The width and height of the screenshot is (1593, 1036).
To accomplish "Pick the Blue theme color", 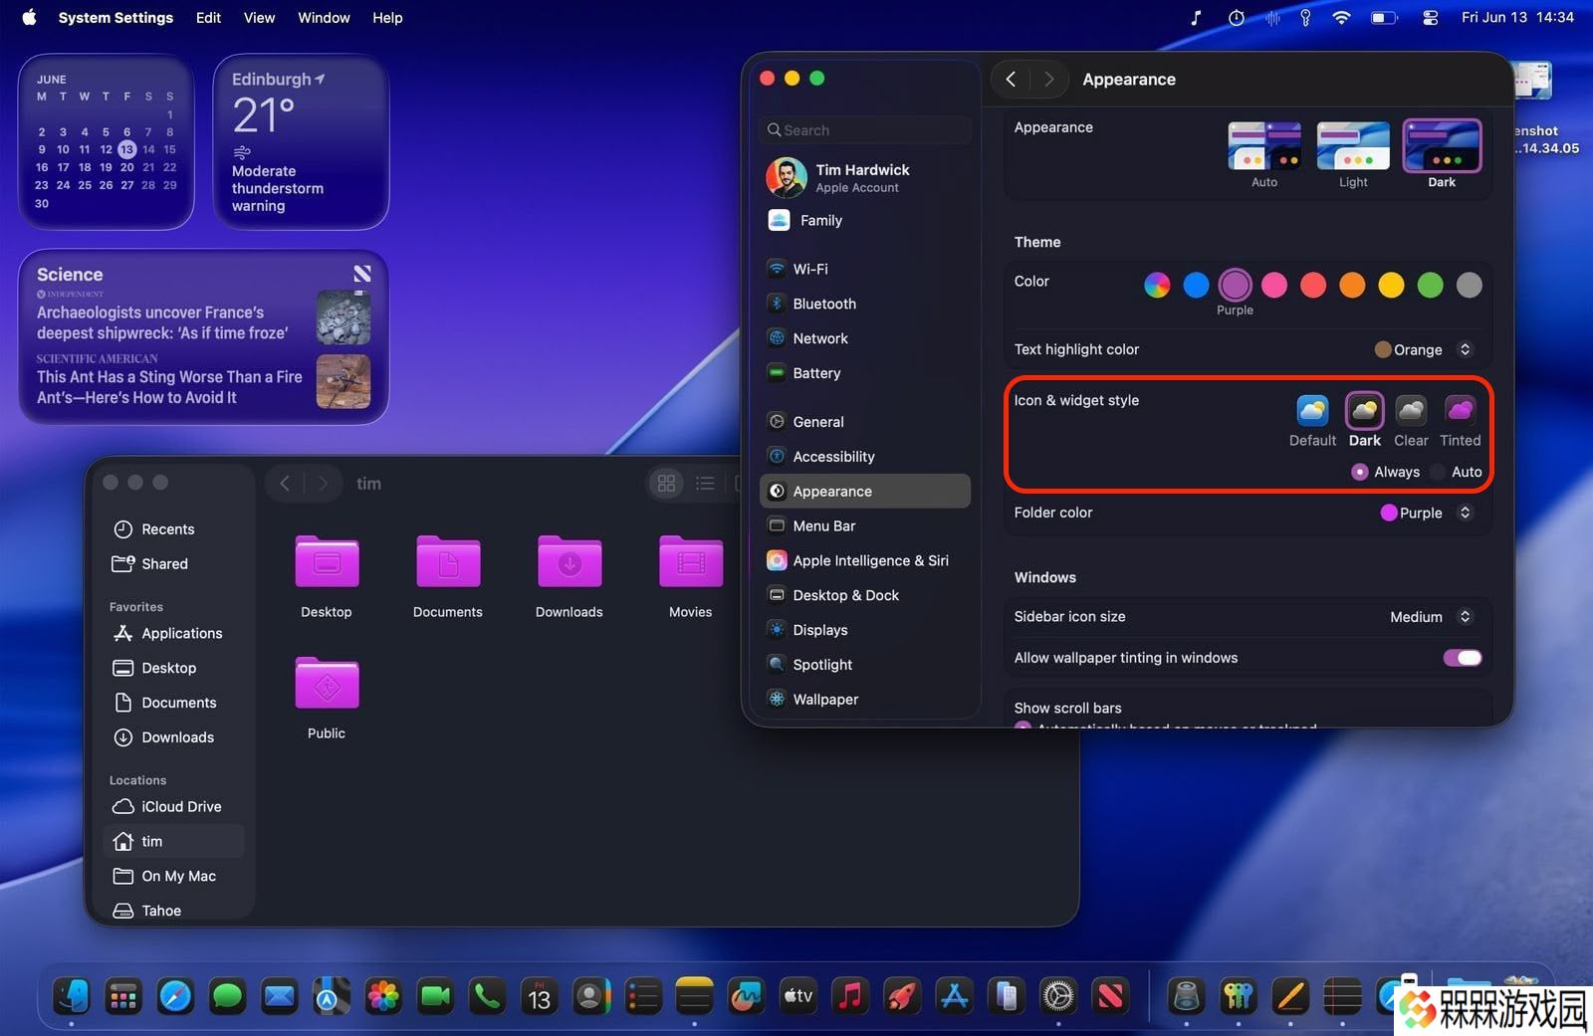I will 1196,286.
